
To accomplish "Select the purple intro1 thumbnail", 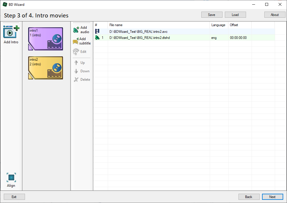I will tap(45, 39).
